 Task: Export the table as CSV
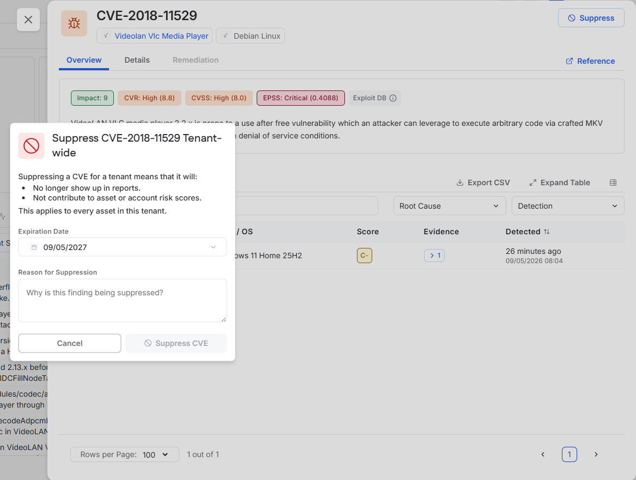(483, 183)
